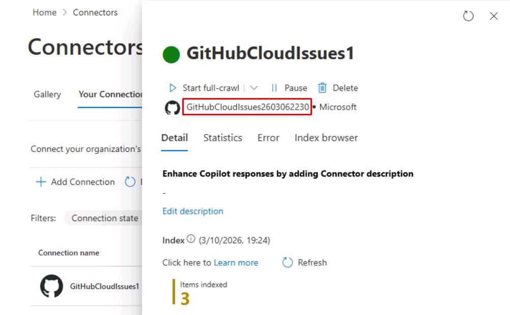Open the Error tab
Viewport: 510px width, 315px height.
click(x=268, y=138)
